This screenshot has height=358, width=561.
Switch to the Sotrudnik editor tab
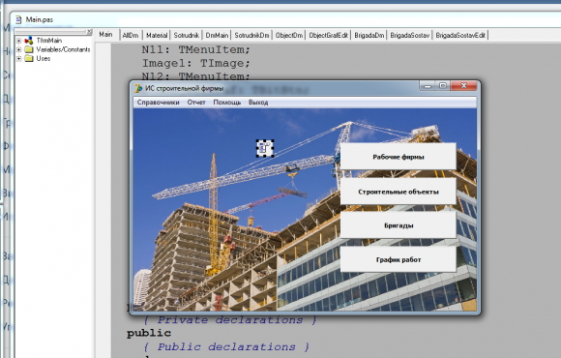[x=186, y=35]
